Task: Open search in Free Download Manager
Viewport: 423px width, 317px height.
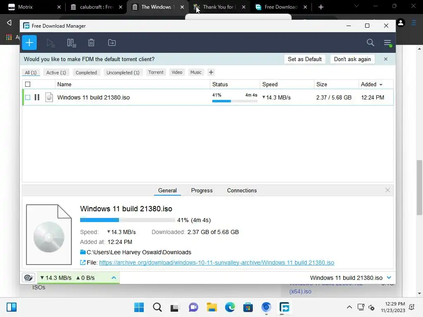Action: click(x=371, y=43)
